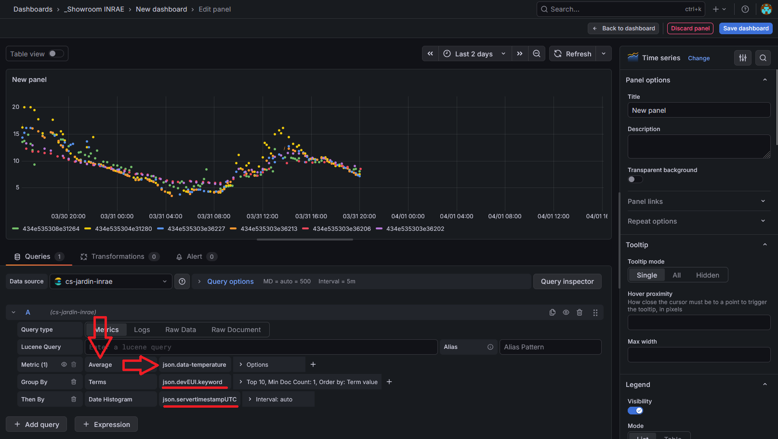Remove the Then By row trash icon
778x439 pixels.
coord(74,399)
